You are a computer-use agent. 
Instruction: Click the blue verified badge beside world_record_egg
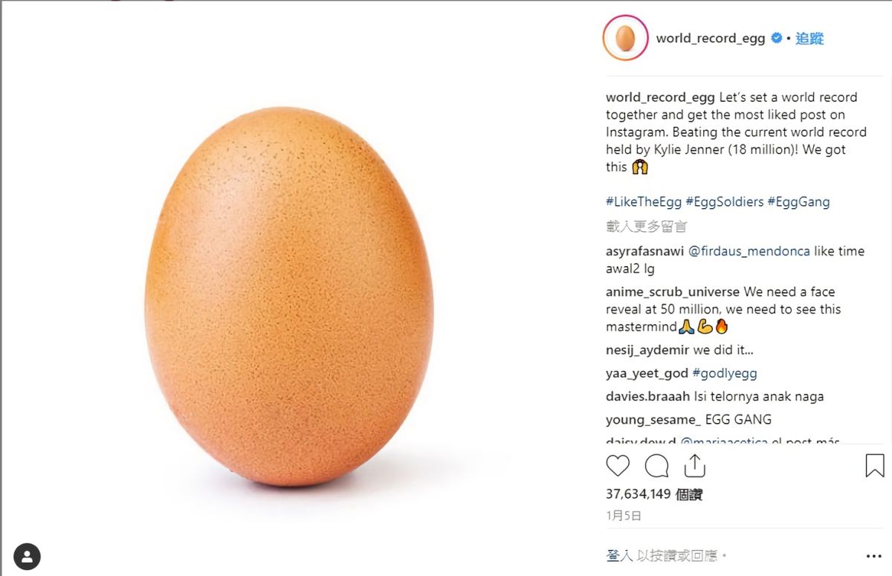775,38
